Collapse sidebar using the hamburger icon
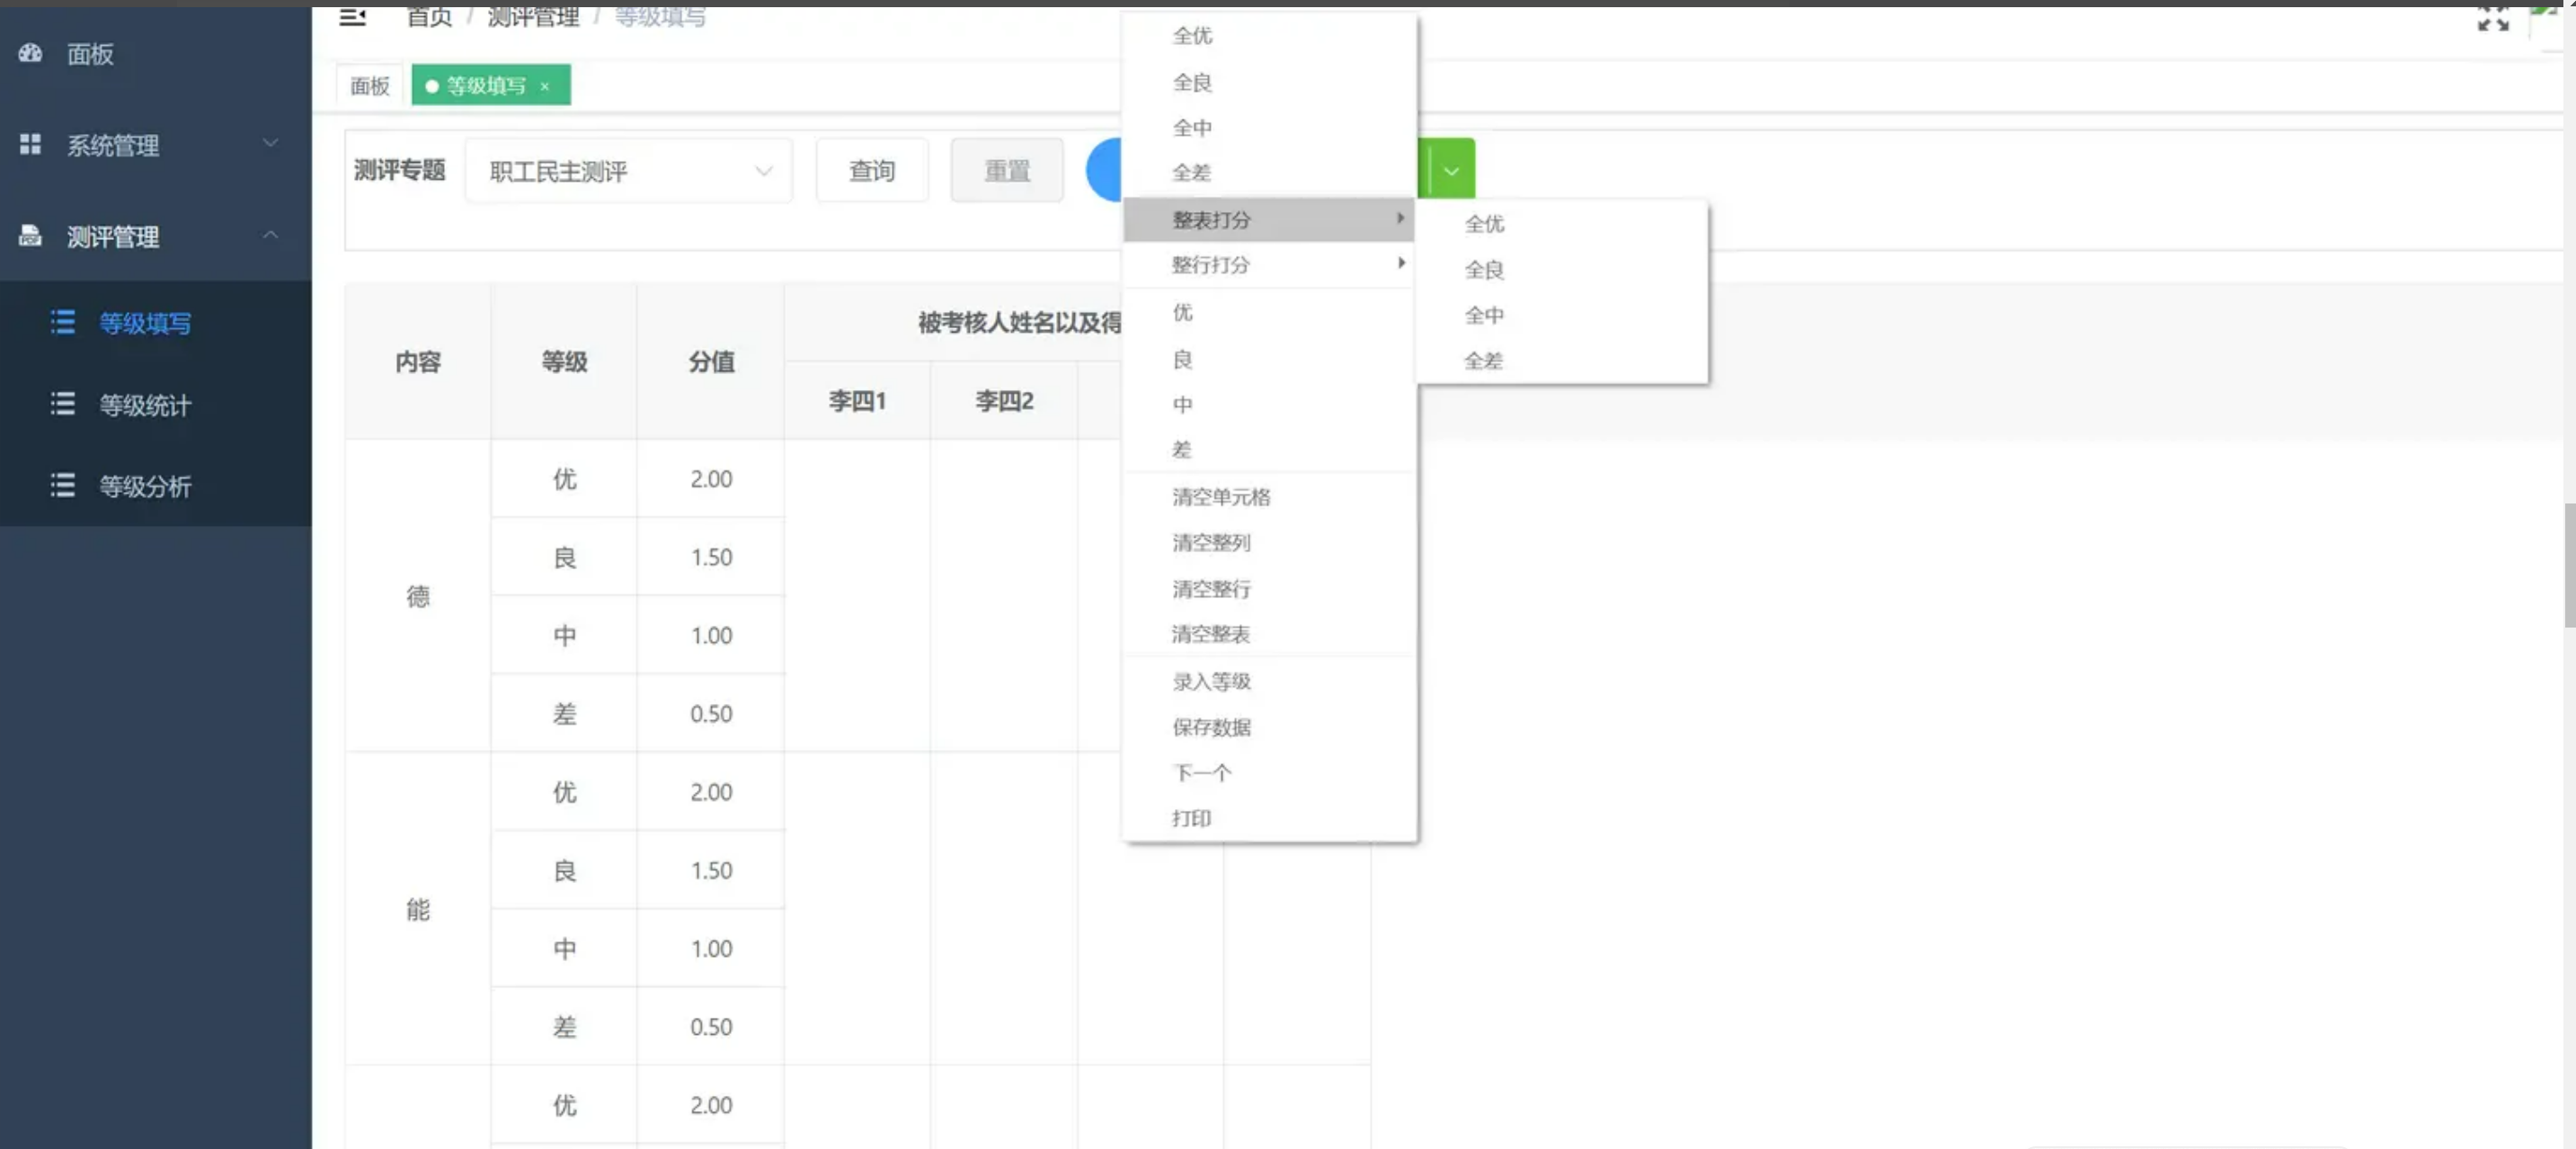This screenshot has width=2576, height=1149. click(352, 16)
